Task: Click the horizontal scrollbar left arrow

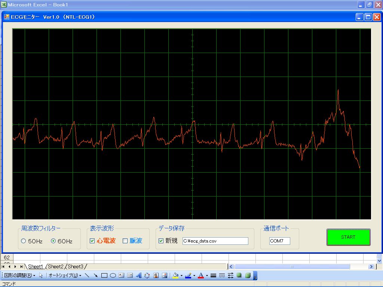Action: coord(231,266)
